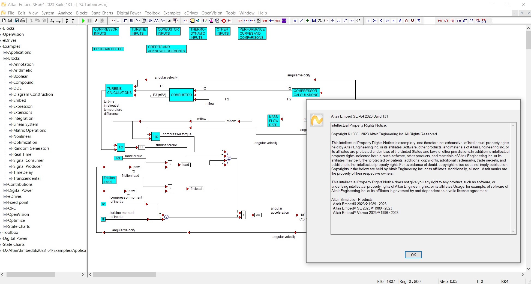The width and height of the screenshot is (531, 284).
Task: Open the PROGRAM NOTES block
Action: (108, 49)
